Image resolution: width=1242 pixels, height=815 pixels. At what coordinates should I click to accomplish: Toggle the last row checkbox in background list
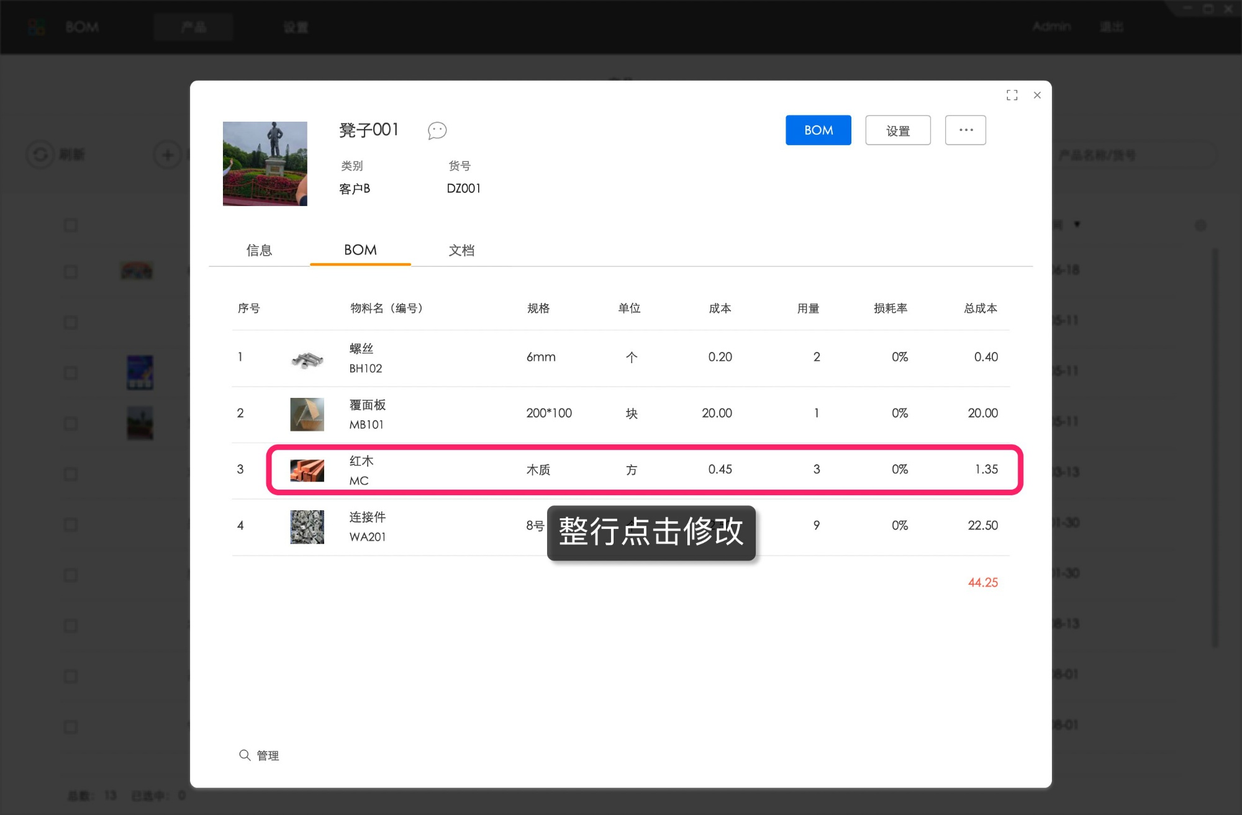point(71,727)
